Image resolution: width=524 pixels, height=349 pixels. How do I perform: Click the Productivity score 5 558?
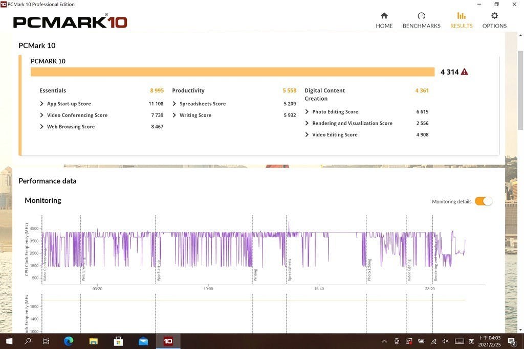(x=290, y=90)
